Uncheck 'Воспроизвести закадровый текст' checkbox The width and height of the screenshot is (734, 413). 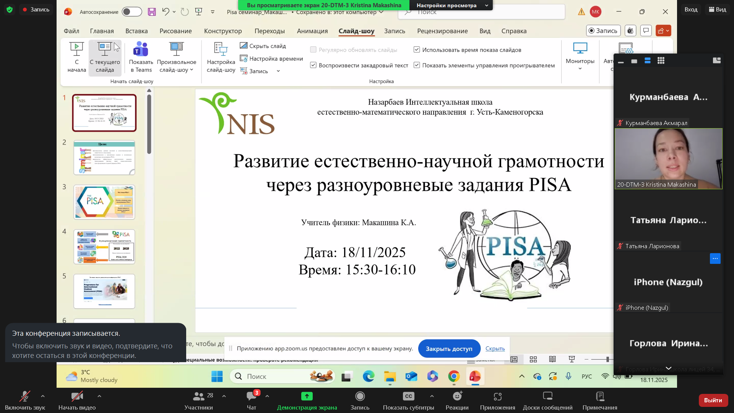click(x=313, y=65)
